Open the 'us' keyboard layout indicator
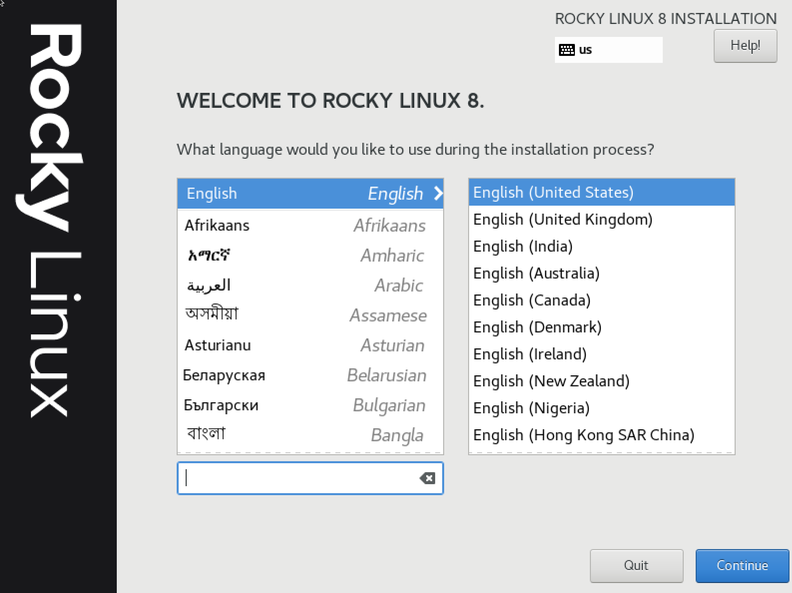Viewport: 792px width, 593px height. (x=608, y=50)
